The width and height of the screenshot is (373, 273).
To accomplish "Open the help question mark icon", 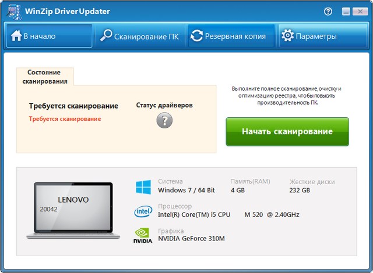I will click(328, 11).
